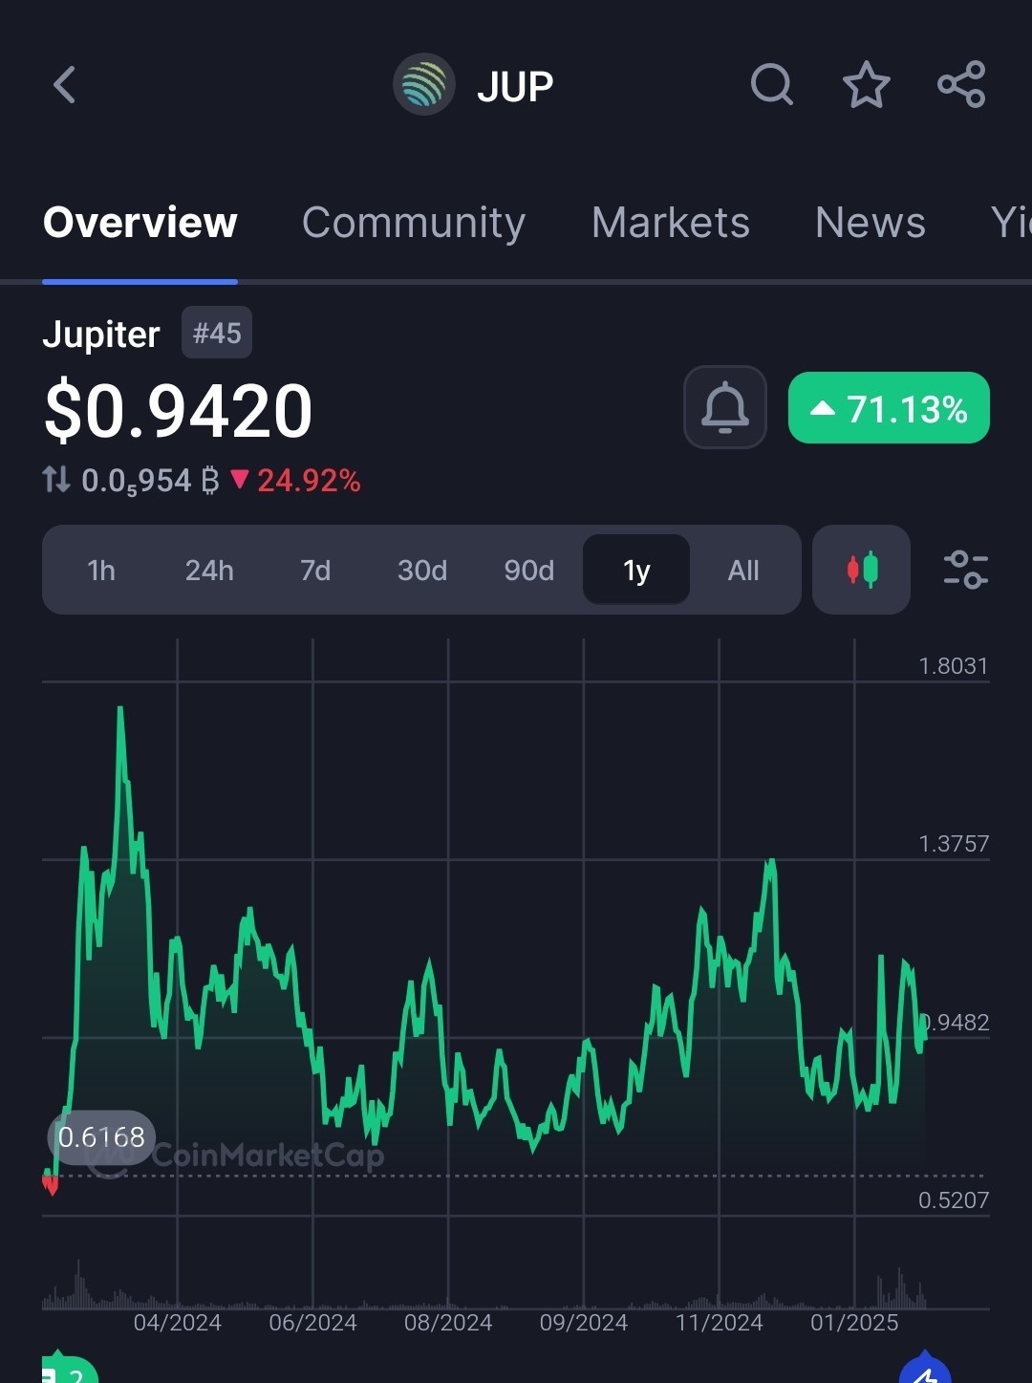
Task: Tap the 0.6168 starting price label
Action: tap(101, 1136)
